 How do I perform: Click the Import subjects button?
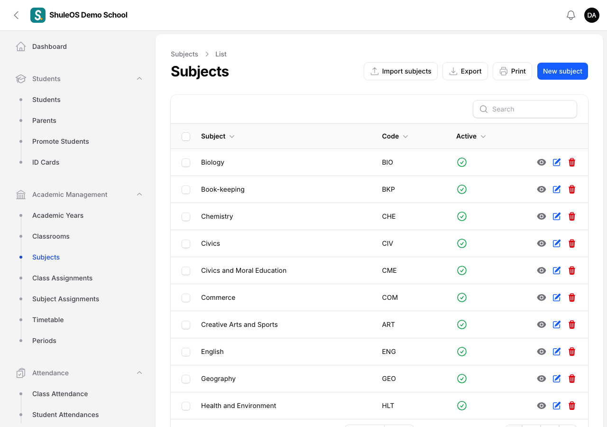click(x=401, y=71)
